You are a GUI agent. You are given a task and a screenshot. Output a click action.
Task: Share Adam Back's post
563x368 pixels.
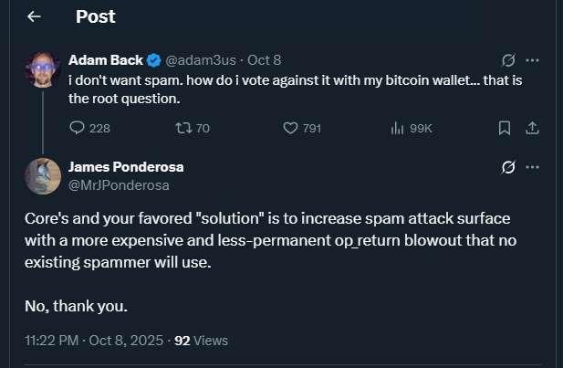pyautogui.click(x=533, y=128)
